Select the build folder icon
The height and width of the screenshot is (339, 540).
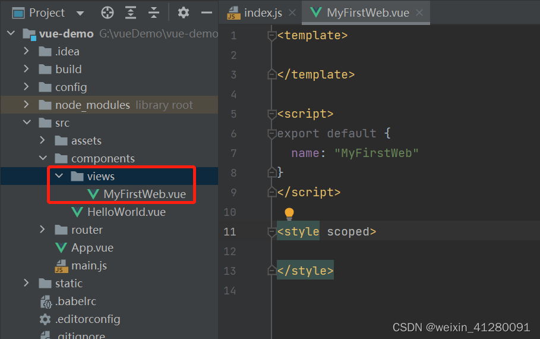coord(45,70)
